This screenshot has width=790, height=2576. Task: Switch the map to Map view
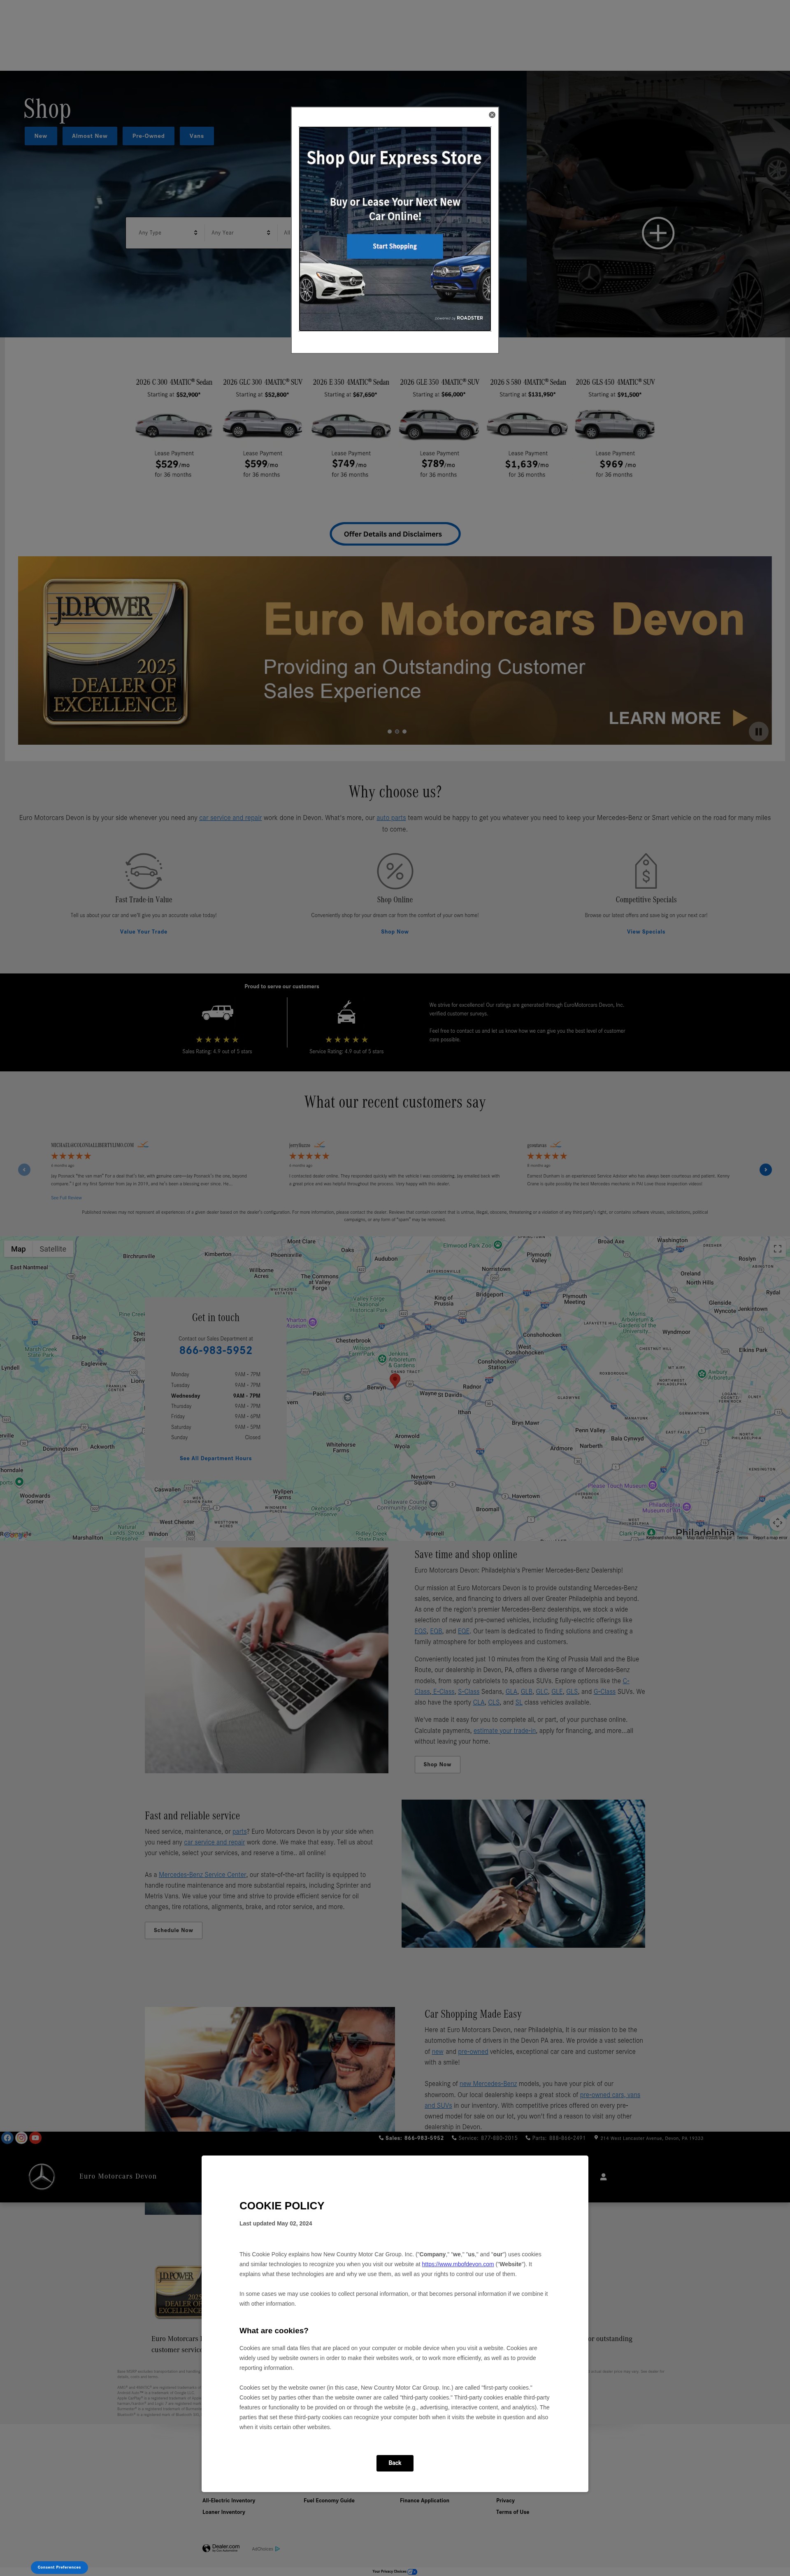pyautogui.click(x=18, y=1249)
